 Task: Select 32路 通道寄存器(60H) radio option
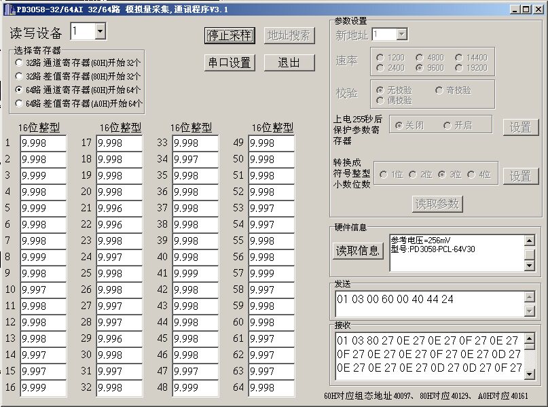point(19,63)
